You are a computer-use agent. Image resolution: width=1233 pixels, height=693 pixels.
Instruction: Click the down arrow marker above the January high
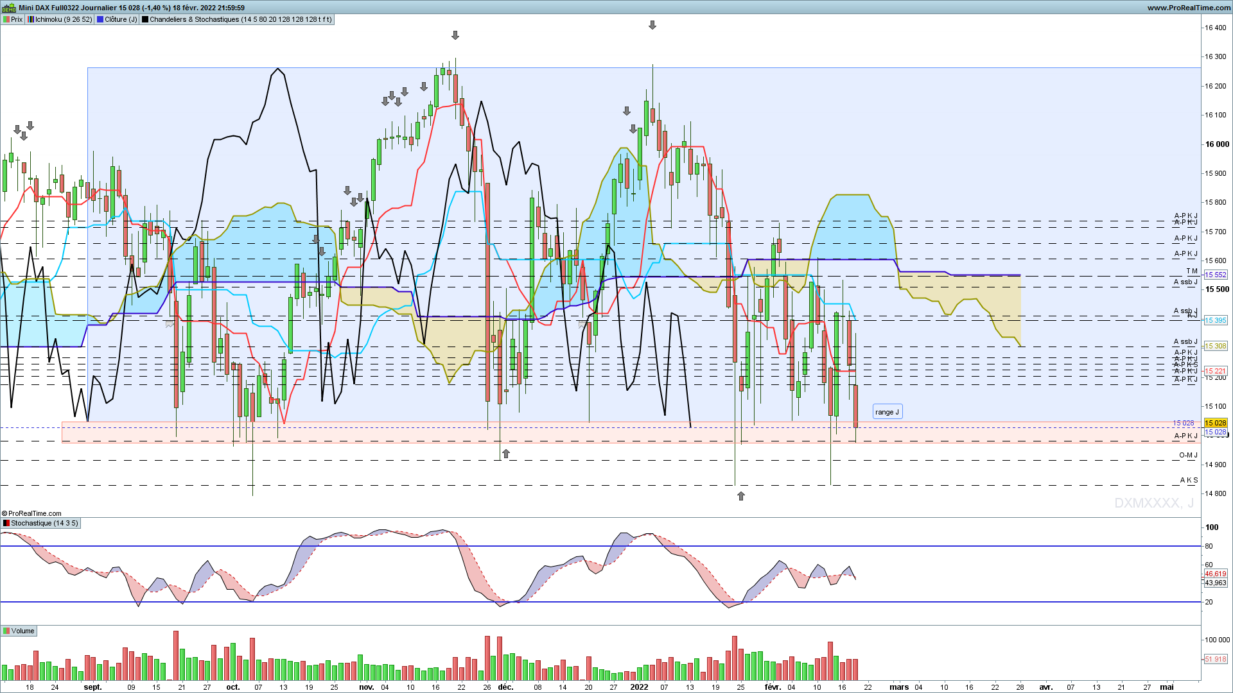(x=652, y=25)
